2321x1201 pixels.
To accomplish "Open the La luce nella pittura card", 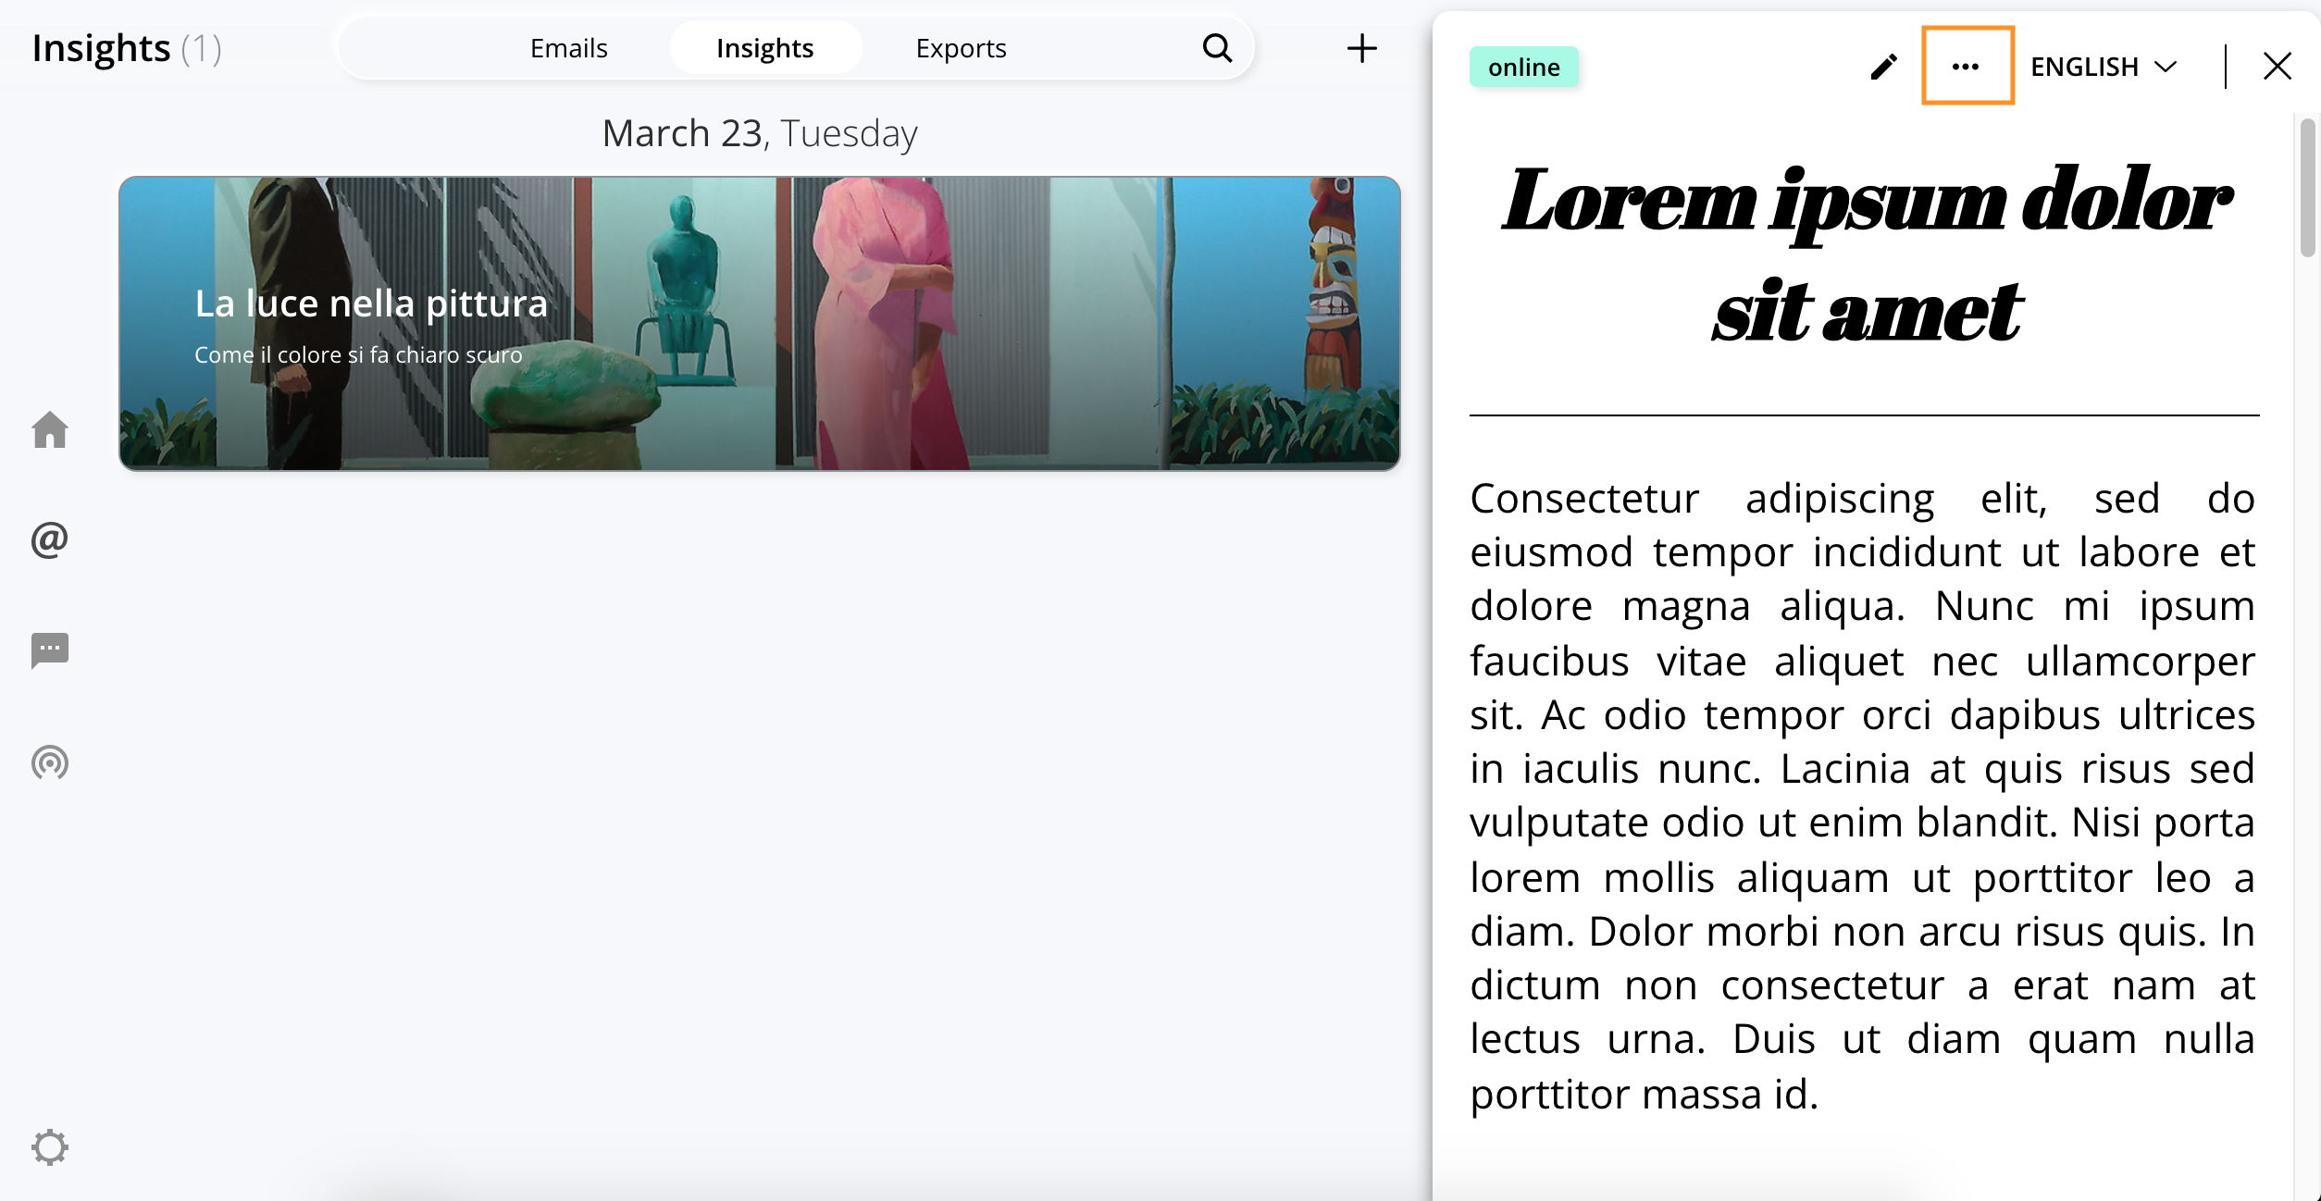I will (x=760, y=323).
